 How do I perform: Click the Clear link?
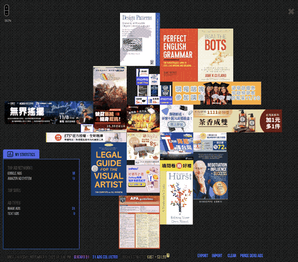click(232, 256)
